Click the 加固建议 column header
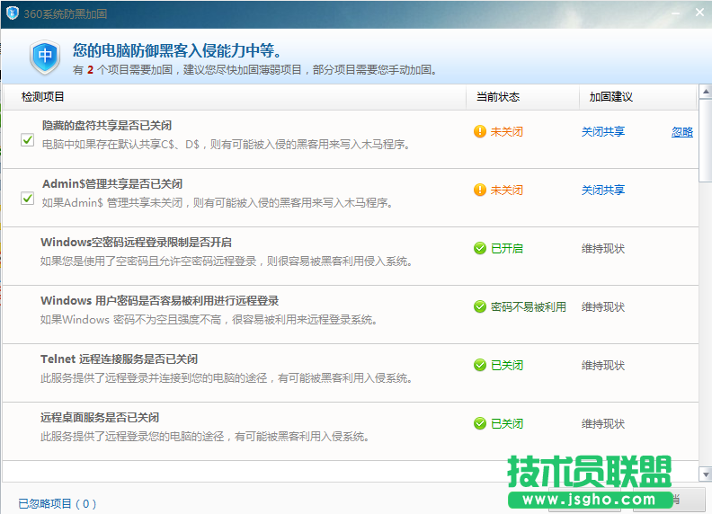The width and height of the screenshot is (712, 514). pyautogui.click(x=611, y=97)
